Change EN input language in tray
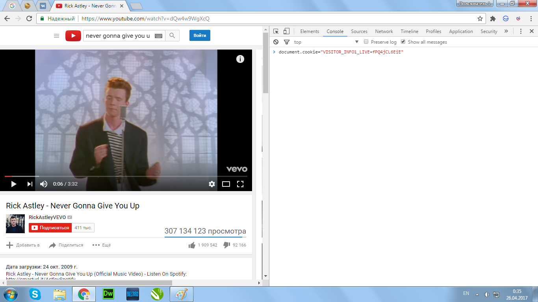538x302 pixels. point(466,294)
